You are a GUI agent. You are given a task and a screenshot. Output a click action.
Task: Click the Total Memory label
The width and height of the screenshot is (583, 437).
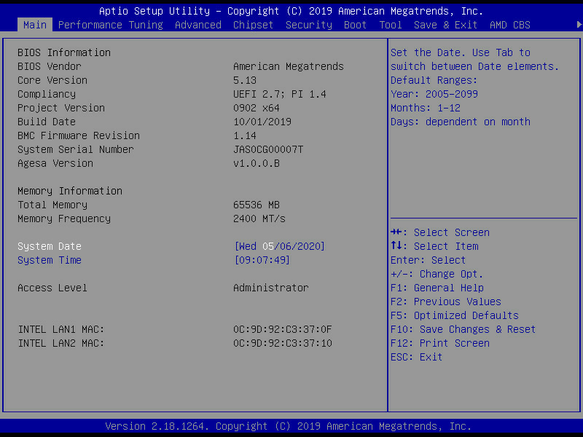pos(52,205)
